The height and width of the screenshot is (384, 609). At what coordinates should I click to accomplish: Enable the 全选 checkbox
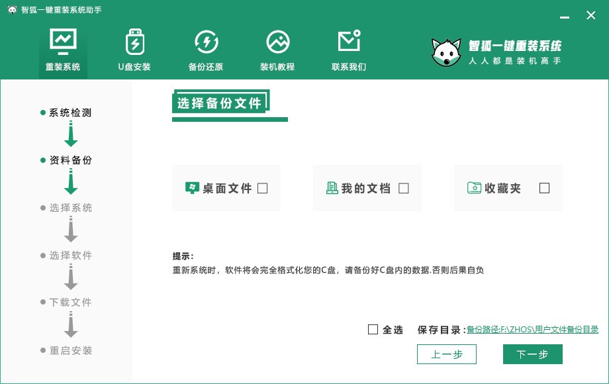(373, 330)
